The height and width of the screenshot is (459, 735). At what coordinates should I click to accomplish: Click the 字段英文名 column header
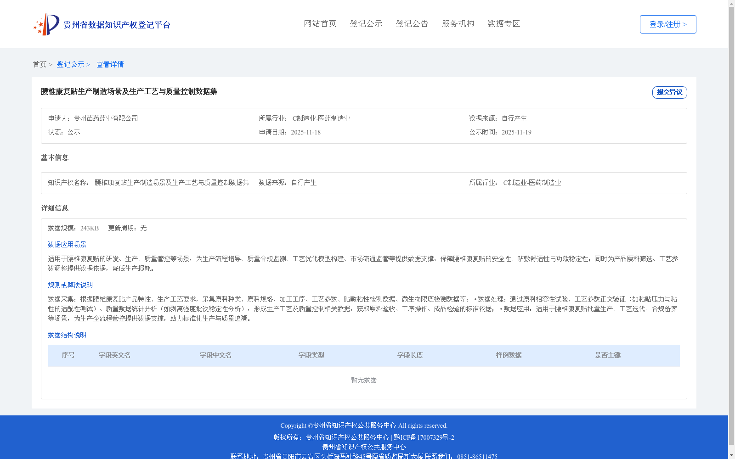click(115, 355)
